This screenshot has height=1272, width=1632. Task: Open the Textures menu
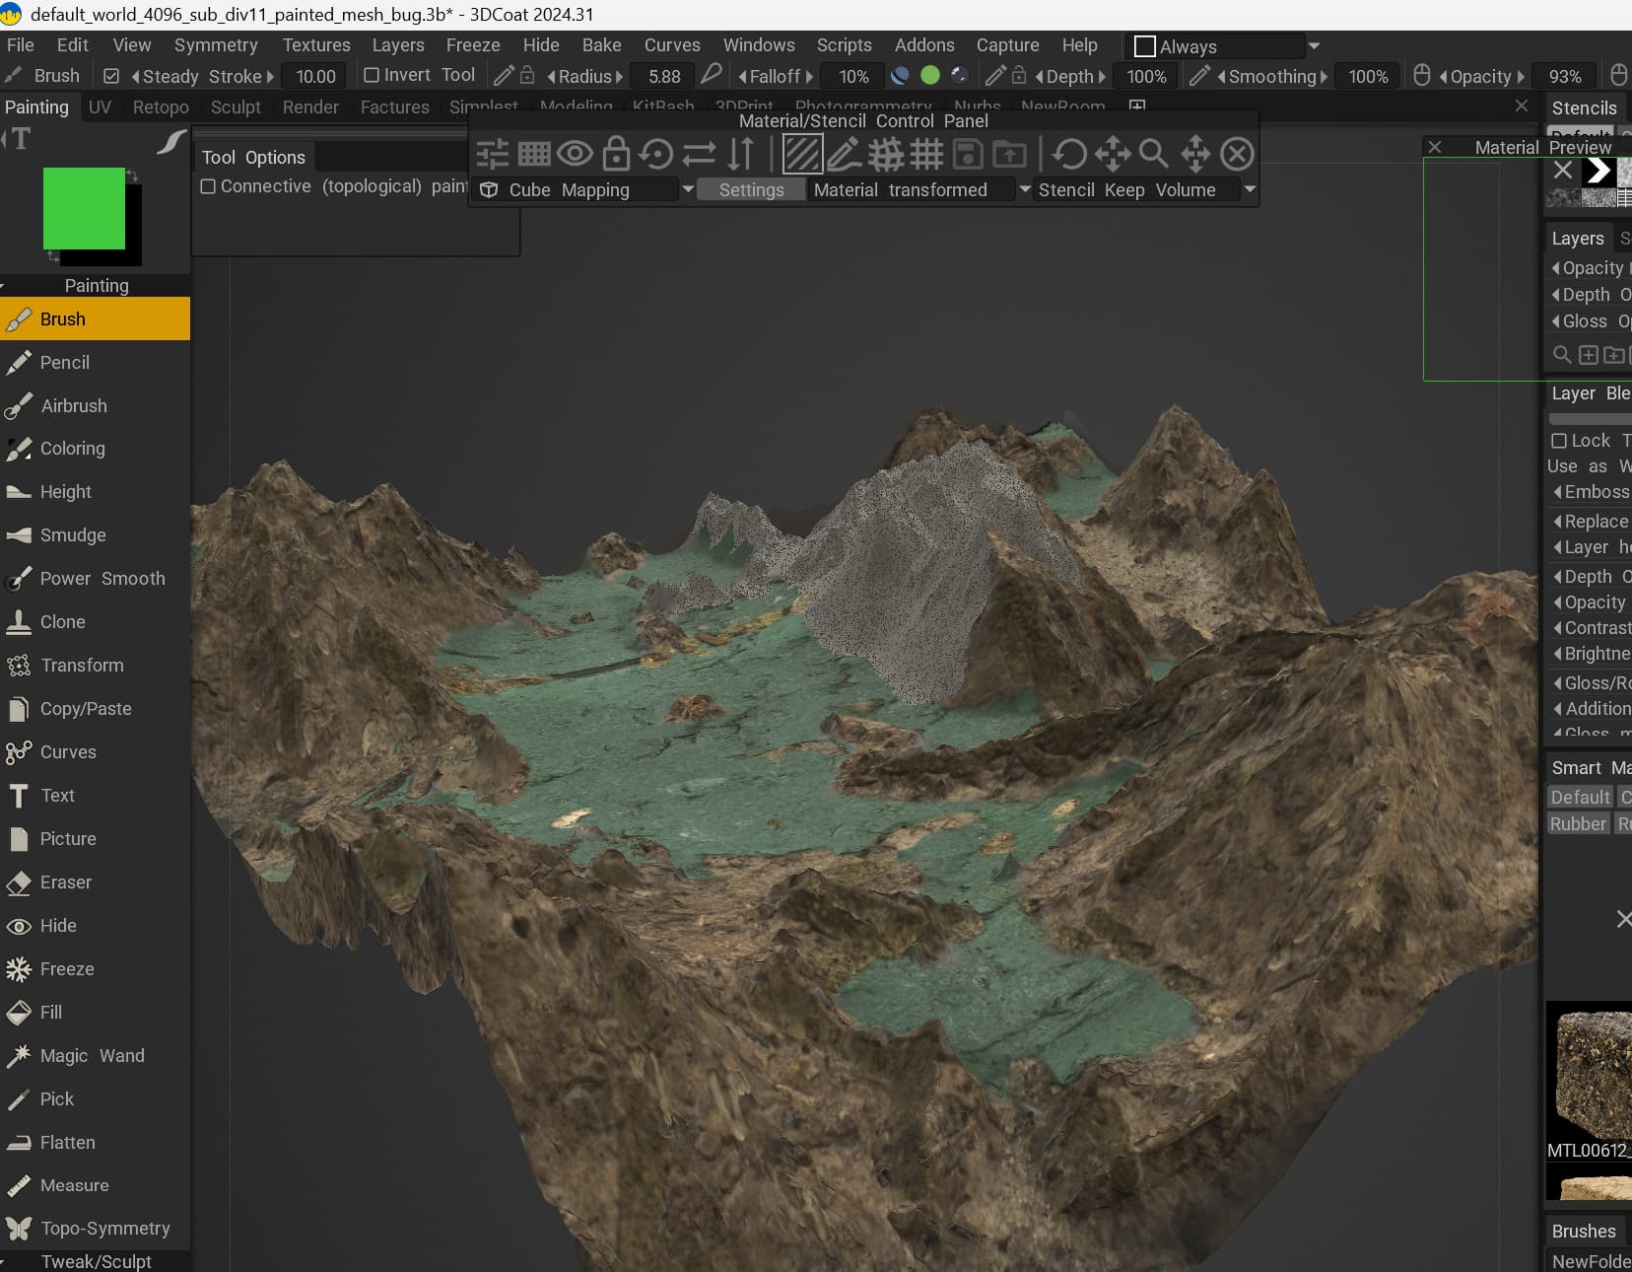316,45
